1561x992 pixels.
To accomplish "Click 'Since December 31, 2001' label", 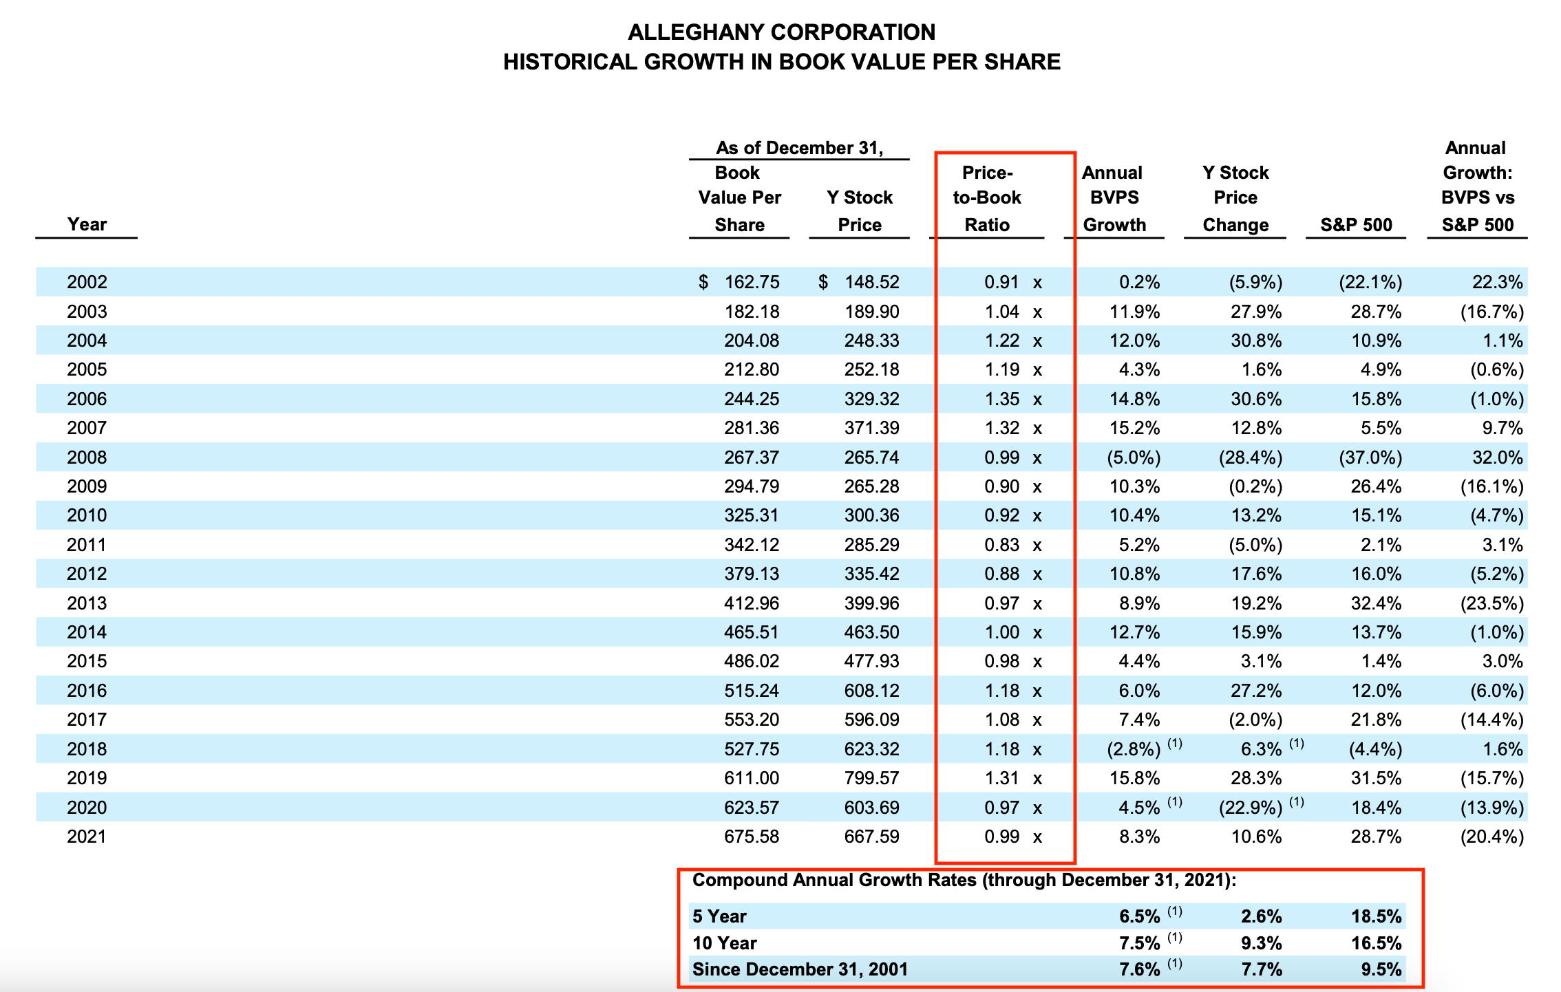I will (x=800, y=969).
